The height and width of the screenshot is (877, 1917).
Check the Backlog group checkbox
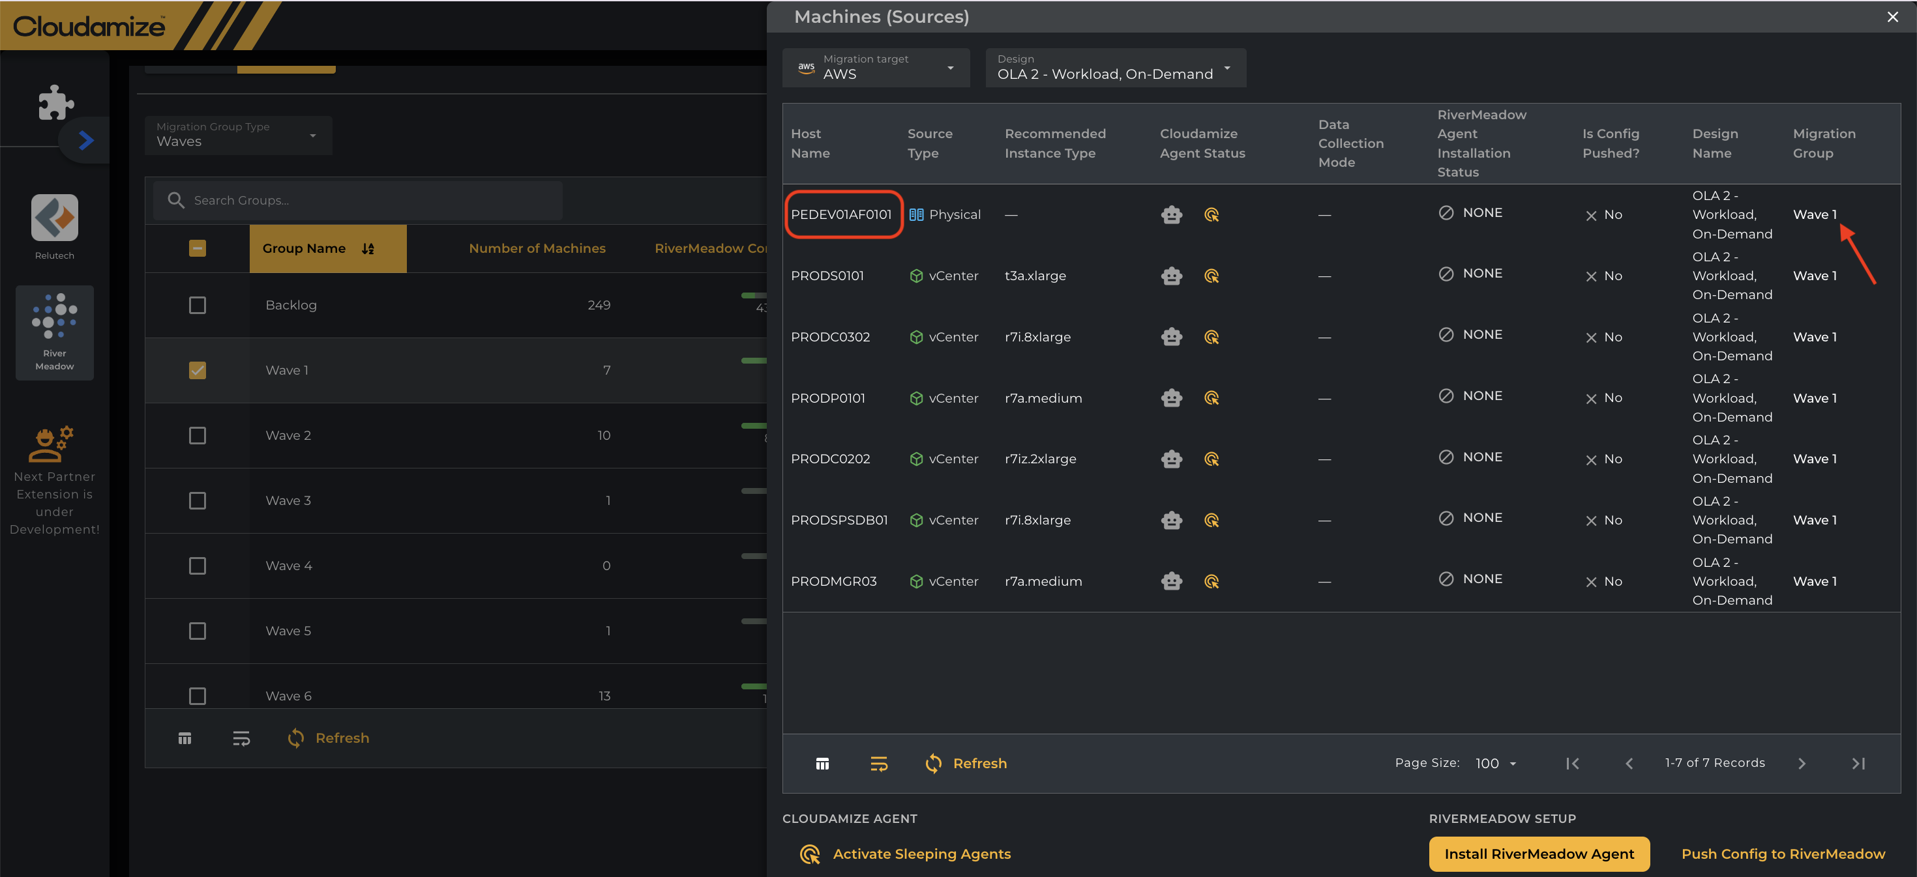pos(197,305)
